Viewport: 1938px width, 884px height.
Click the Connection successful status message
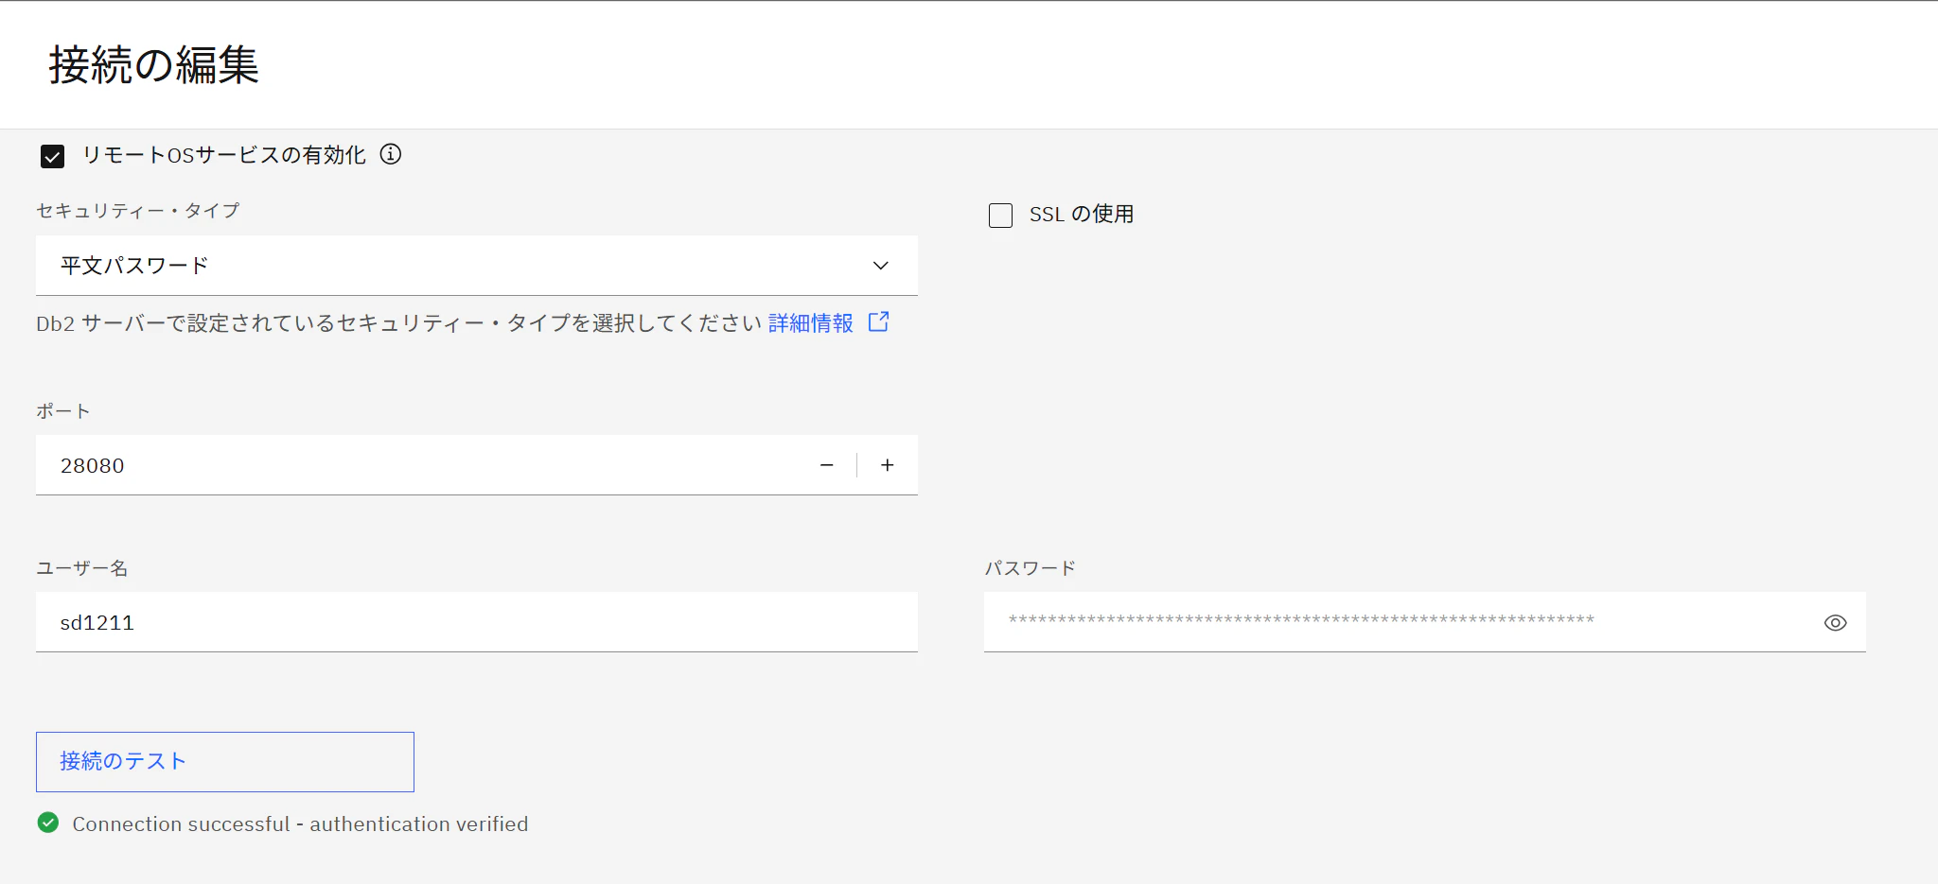click(x=300, y=824)
